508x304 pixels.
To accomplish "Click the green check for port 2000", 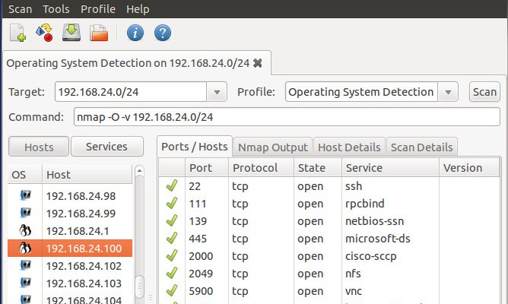I will click(x=172, y=256).
